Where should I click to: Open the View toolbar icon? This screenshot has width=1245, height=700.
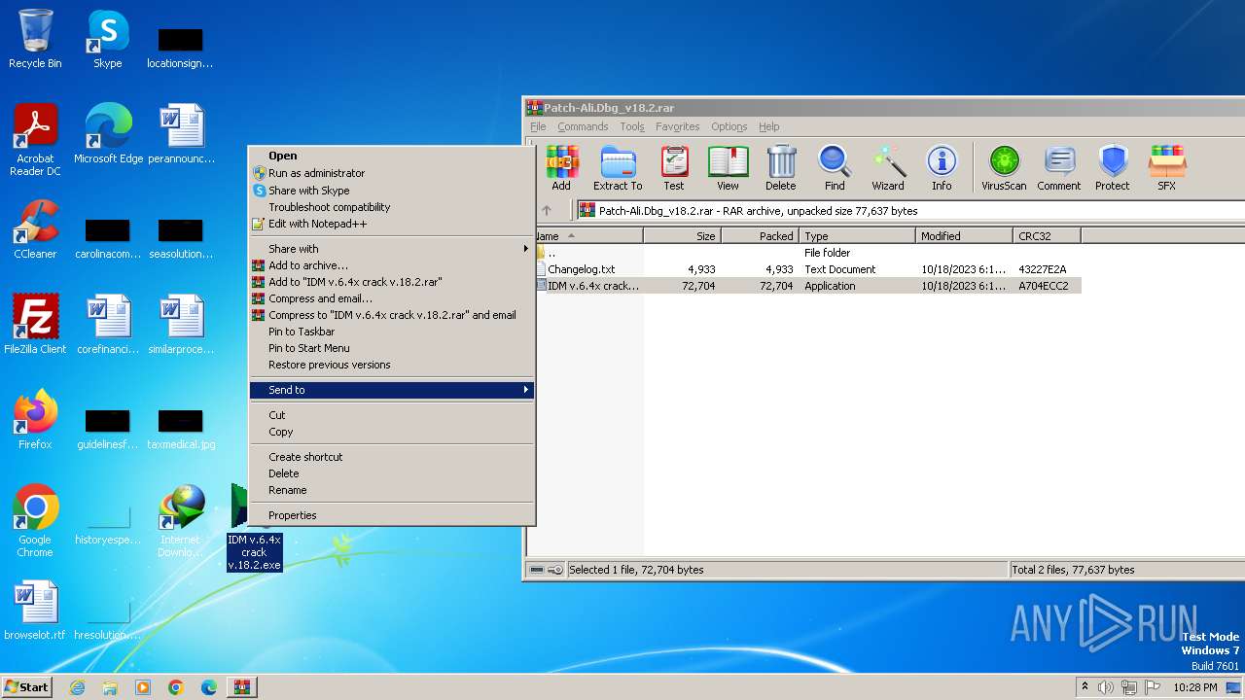click(728, 168)
